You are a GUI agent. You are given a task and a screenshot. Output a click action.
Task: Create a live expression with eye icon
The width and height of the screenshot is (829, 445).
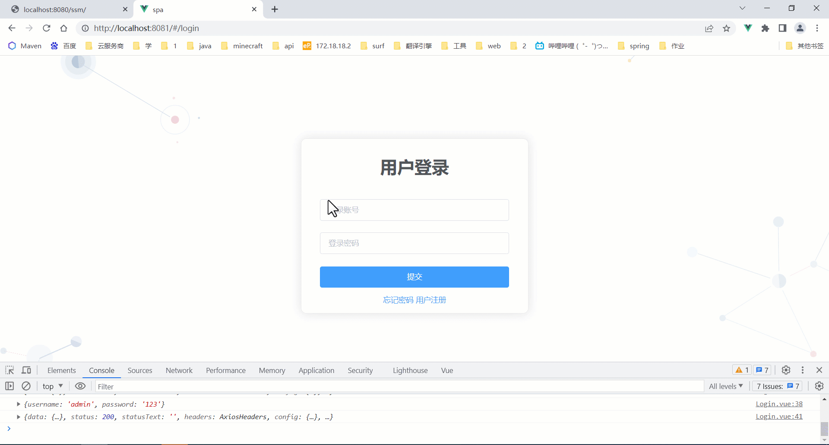80,386
